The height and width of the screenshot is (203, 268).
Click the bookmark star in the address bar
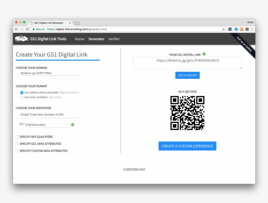click(224, 29)
